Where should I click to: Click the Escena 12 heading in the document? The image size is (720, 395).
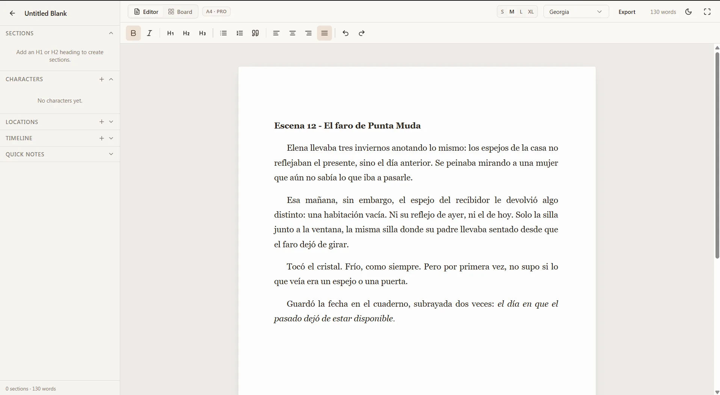coord(347,126)
